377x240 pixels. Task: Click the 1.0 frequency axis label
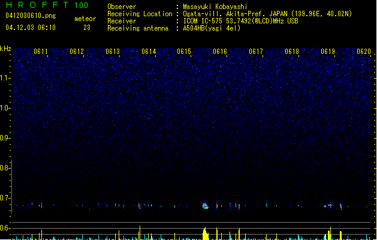pos(5,108)
